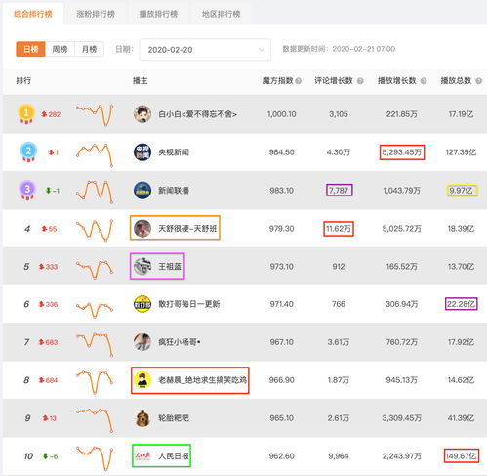Click 评论增长数 value 7,787
The width and height of the screenshot is (487, 476).
point(339,191)
